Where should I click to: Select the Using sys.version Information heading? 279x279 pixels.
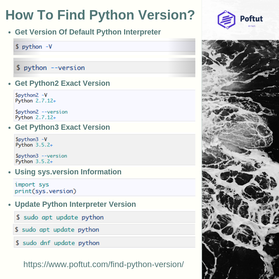(x=68, y=172)
